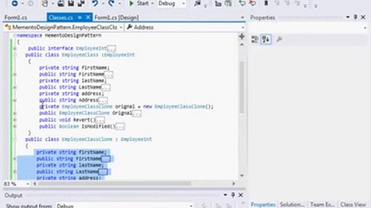Toggle the bookmark toolbar icon

point(266,3)
